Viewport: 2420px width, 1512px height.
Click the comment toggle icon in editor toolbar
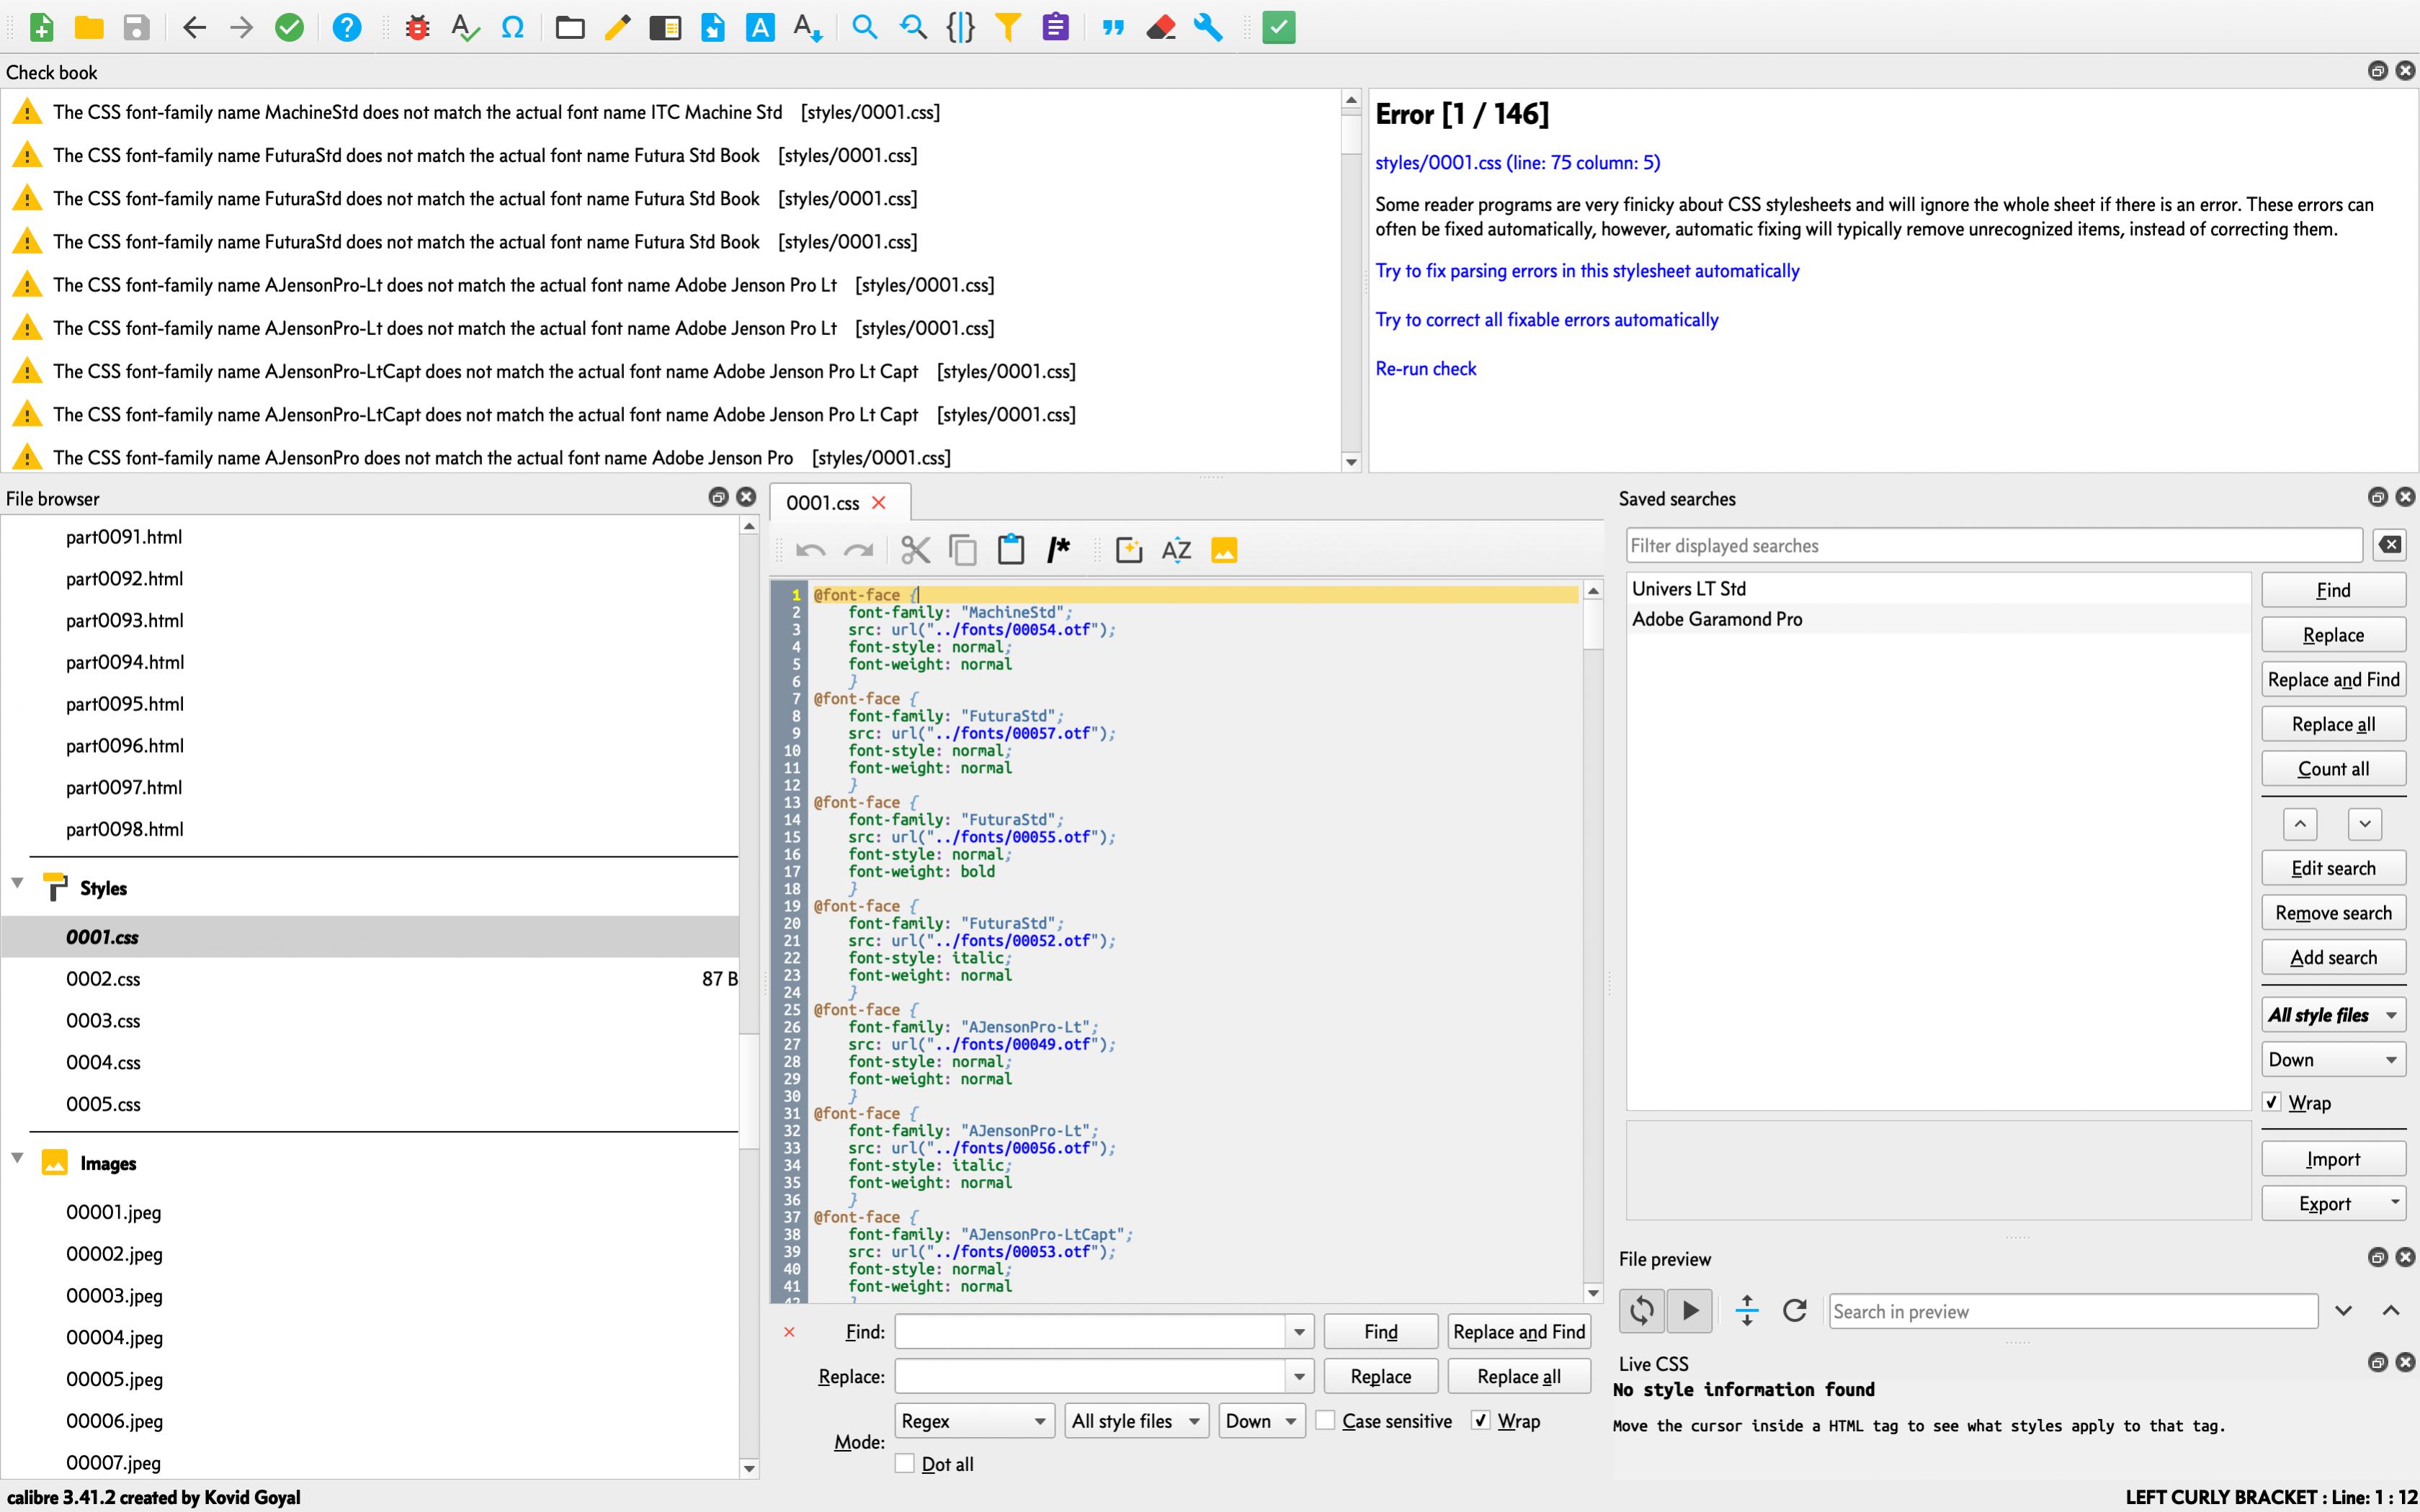click(x=1058, y=550)
